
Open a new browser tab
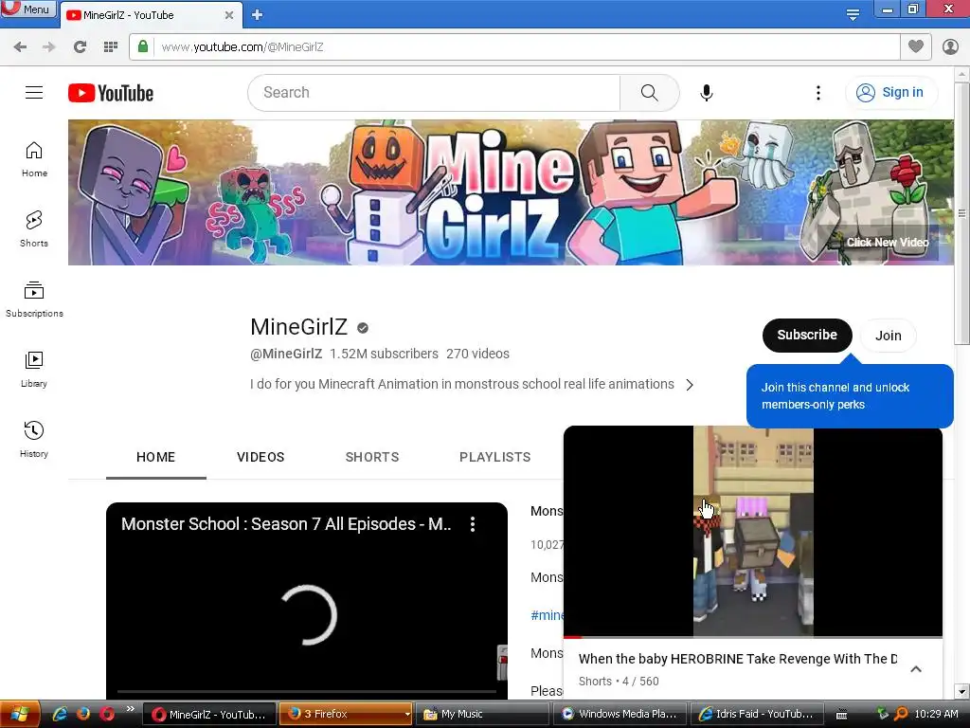(258, 15)
